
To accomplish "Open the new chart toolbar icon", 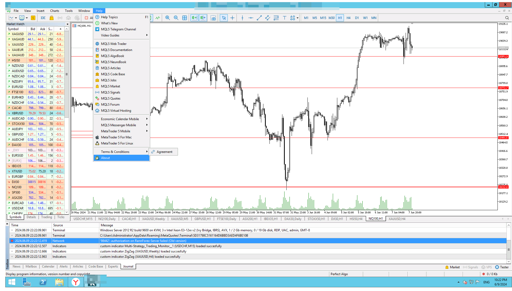I will tap(11, 18).
